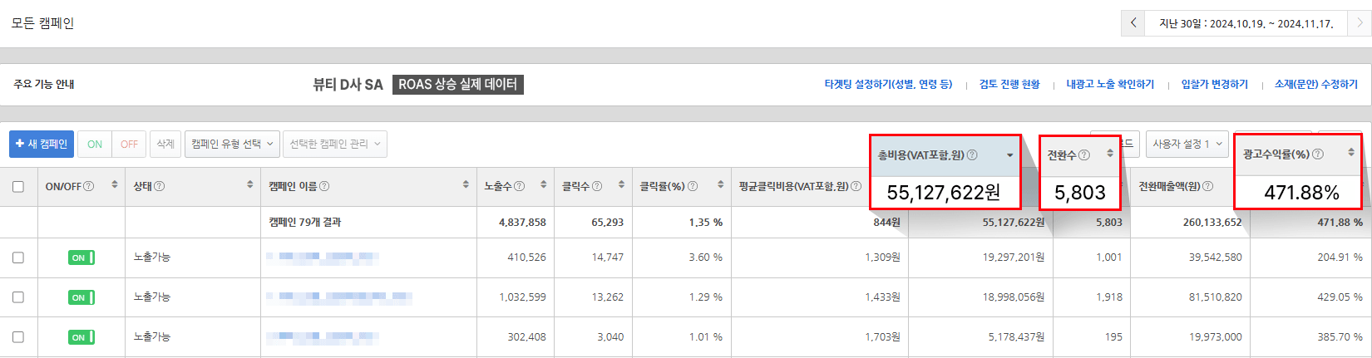Click the bulk OFF button in toolbar

pyautogui.click(x=129, y=145)
